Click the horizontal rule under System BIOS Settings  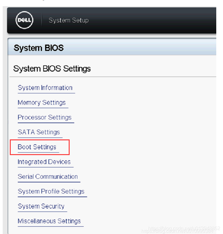click(123, 77)
